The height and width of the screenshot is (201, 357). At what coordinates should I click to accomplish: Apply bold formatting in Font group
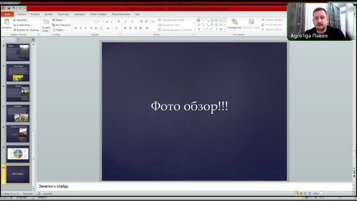(76, 28)
